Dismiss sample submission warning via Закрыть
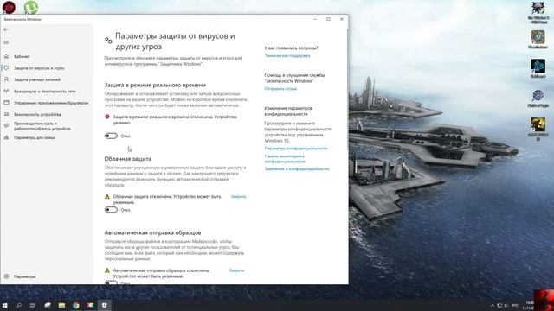 (236, 270)
